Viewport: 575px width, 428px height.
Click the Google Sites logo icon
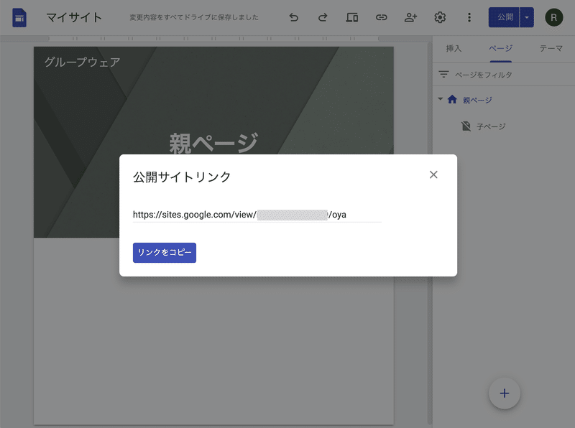19,17
